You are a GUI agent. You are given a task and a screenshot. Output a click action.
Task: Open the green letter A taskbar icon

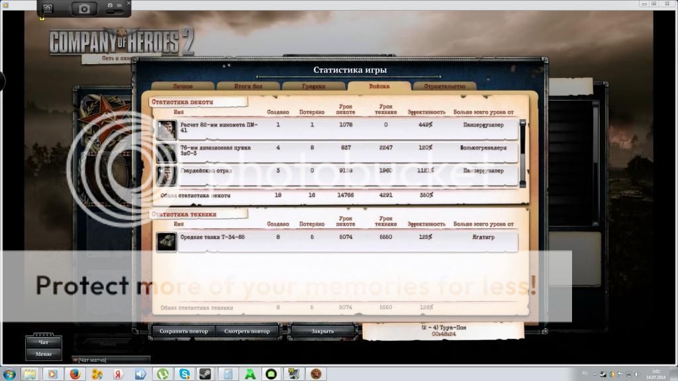pos(250,374)
